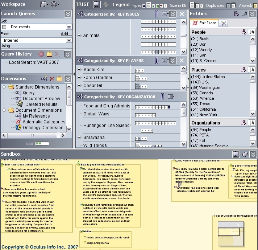This screenshot has width=258, height=250.
Task: Select Automatic Categories in Dimensions tree
Action: 44,122
